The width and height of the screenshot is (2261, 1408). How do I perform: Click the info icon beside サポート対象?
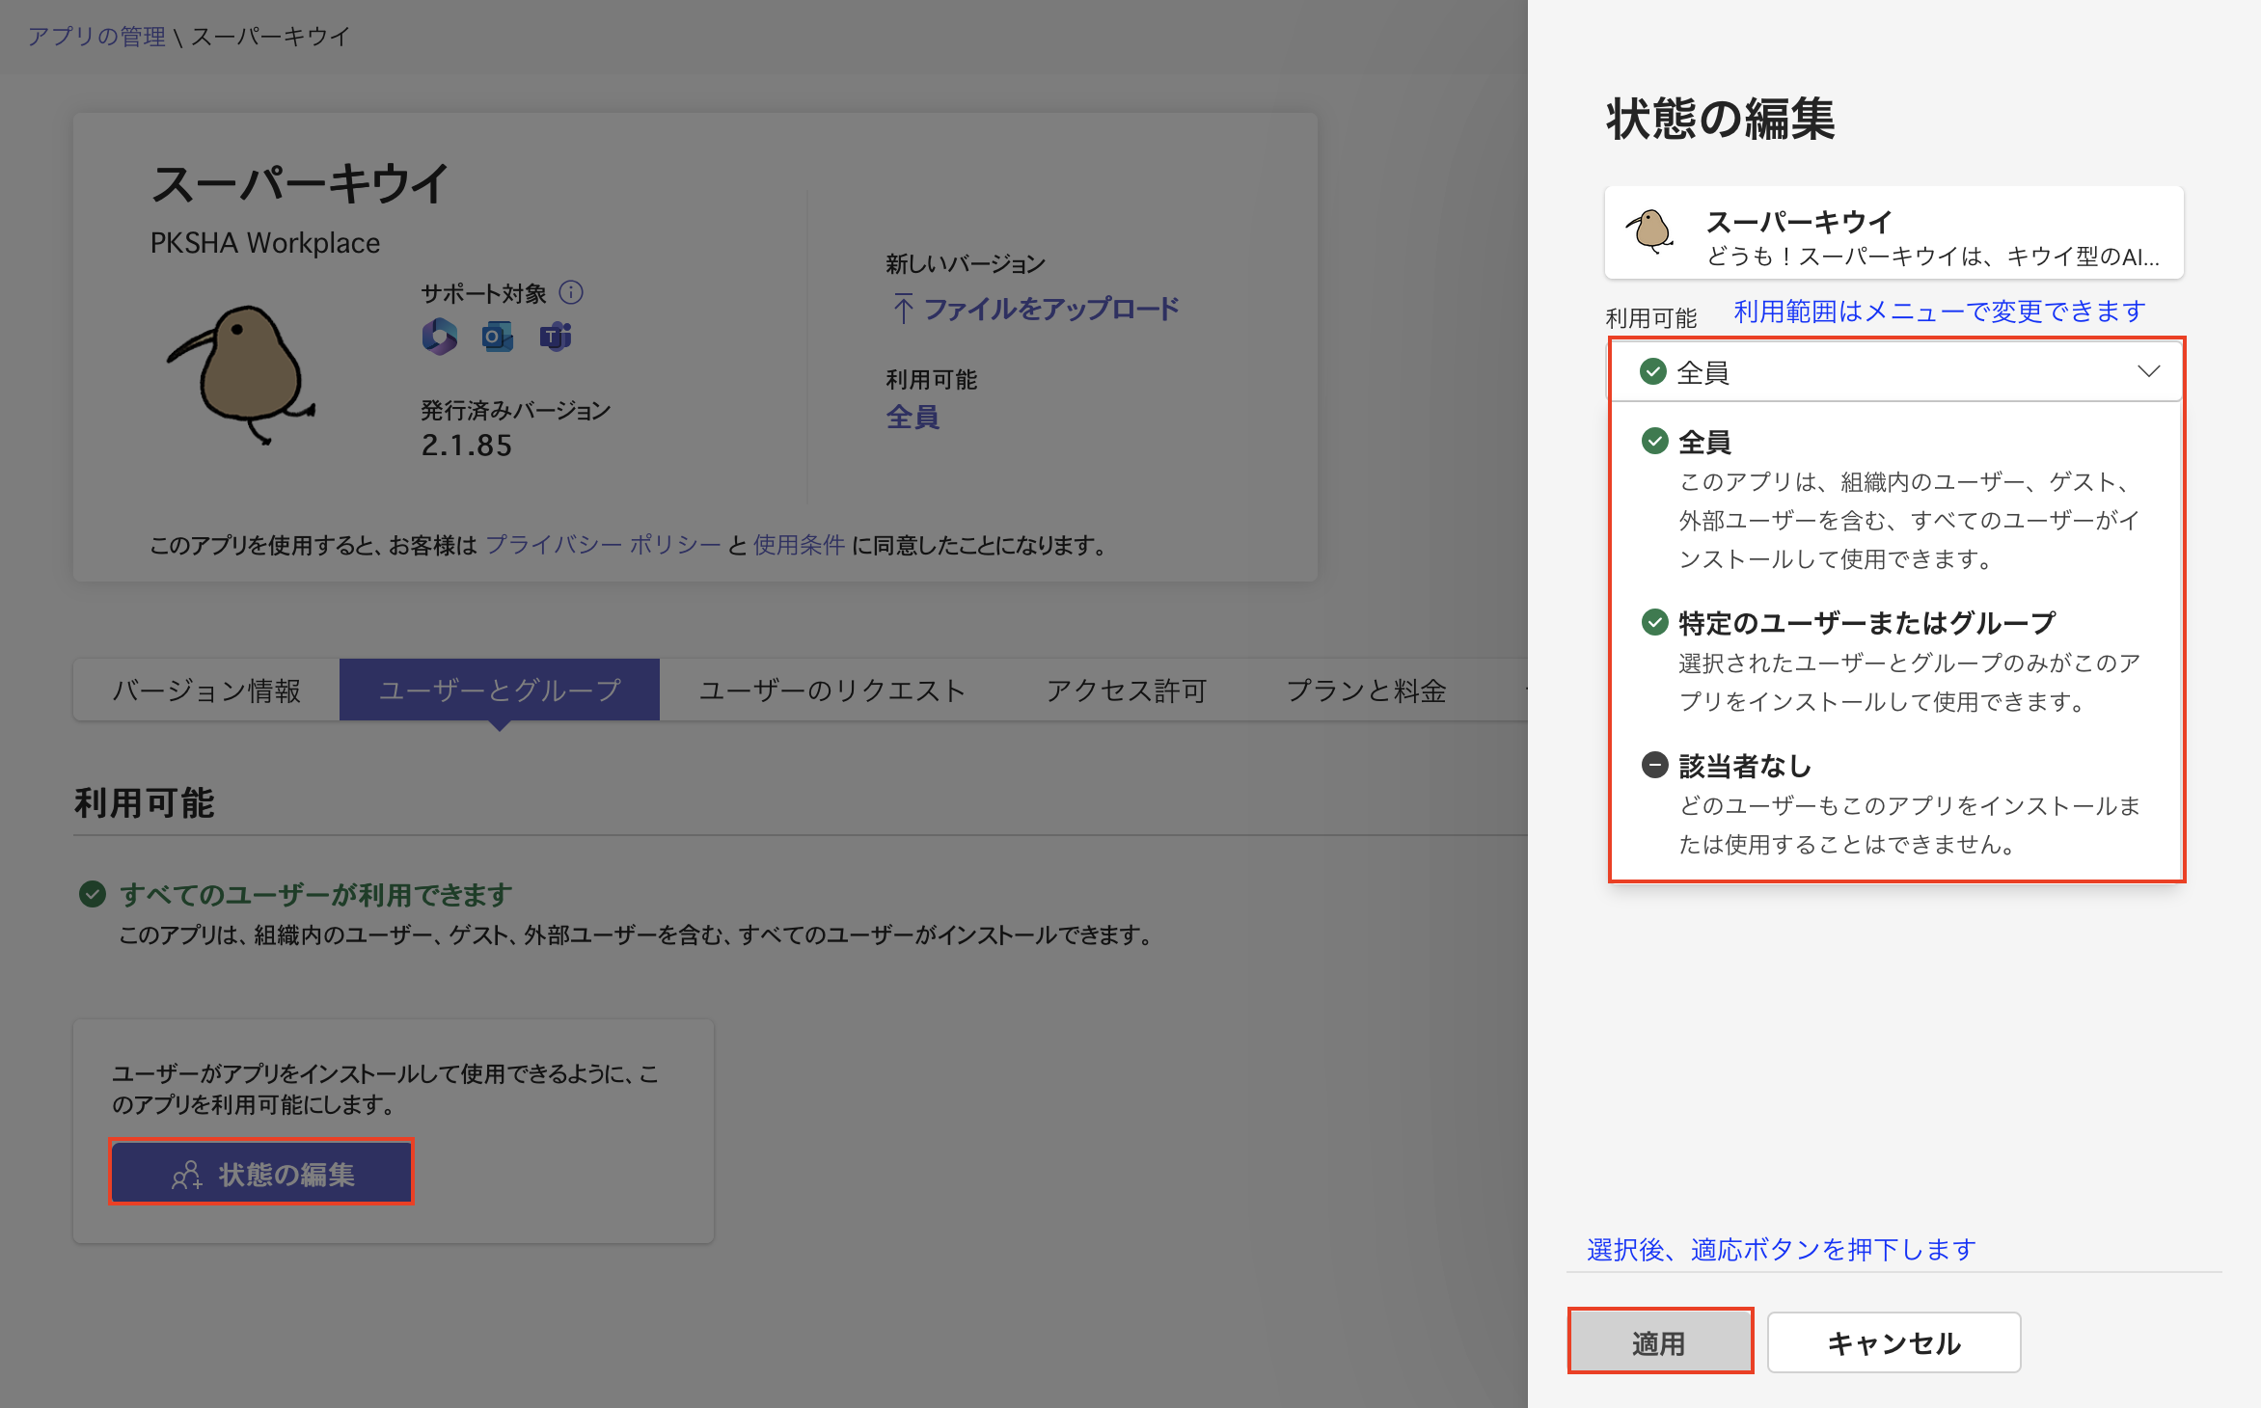571,292
